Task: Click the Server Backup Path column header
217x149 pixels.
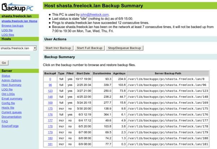Action: (x=168, y=74)
